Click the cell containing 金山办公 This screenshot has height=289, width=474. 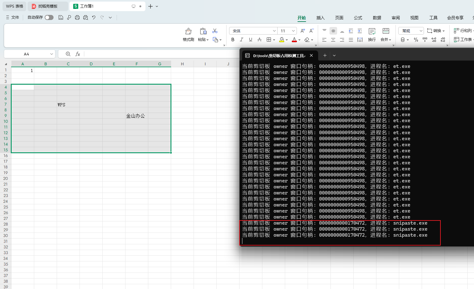coord(137,116)
